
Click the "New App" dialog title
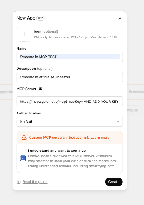click(x=26, y=18)
